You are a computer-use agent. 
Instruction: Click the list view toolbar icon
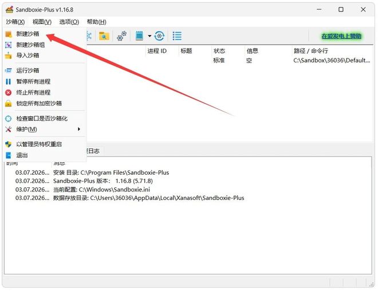177,36
